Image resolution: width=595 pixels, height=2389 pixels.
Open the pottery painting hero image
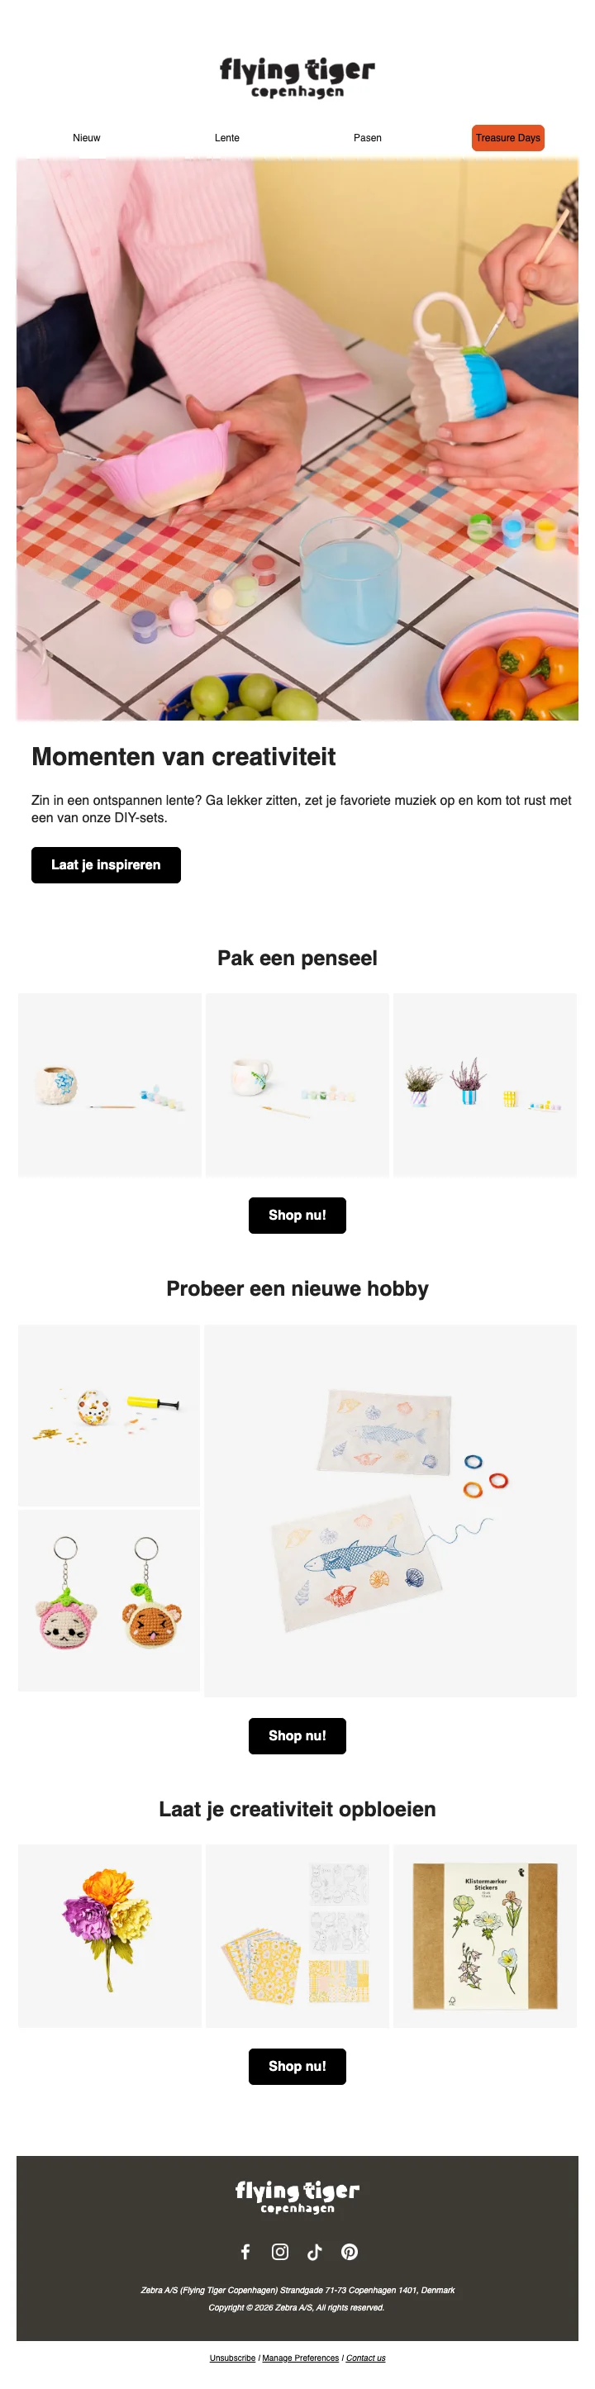pos(297,439)
